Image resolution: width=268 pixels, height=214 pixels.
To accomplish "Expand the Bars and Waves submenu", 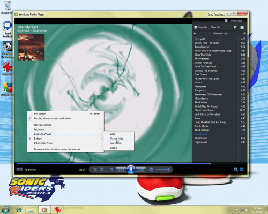I will click(x=65, y=134).
